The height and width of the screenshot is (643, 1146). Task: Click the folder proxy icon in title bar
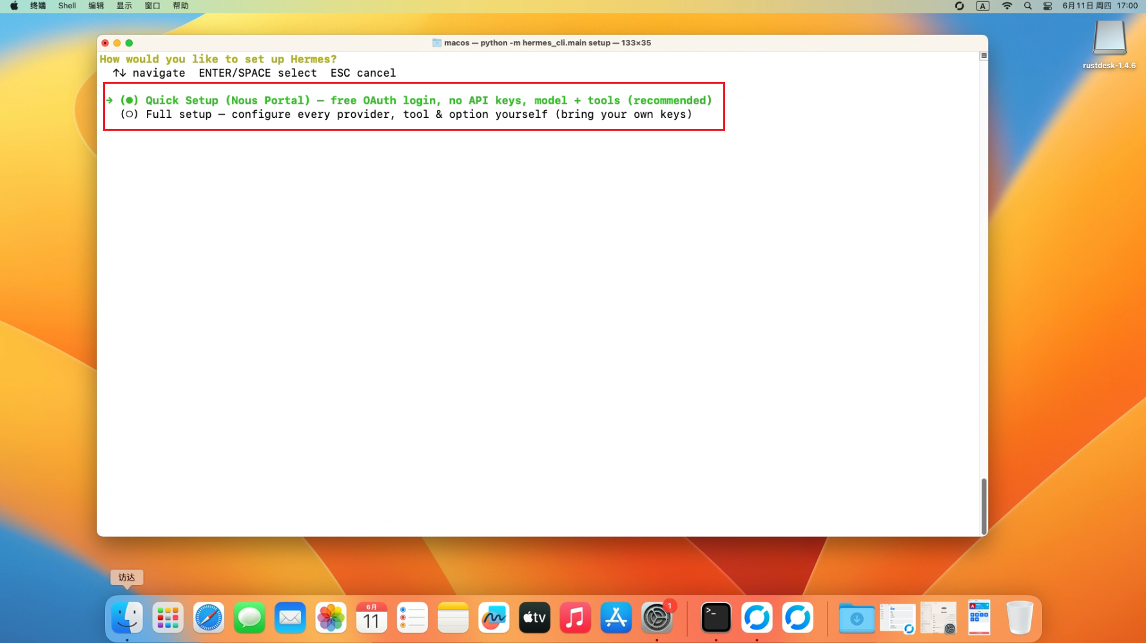pyautogui.click(x=436, y=43)
